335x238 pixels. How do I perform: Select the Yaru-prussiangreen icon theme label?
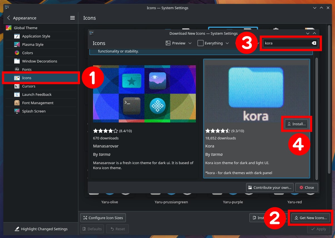[x=171, y=202]
